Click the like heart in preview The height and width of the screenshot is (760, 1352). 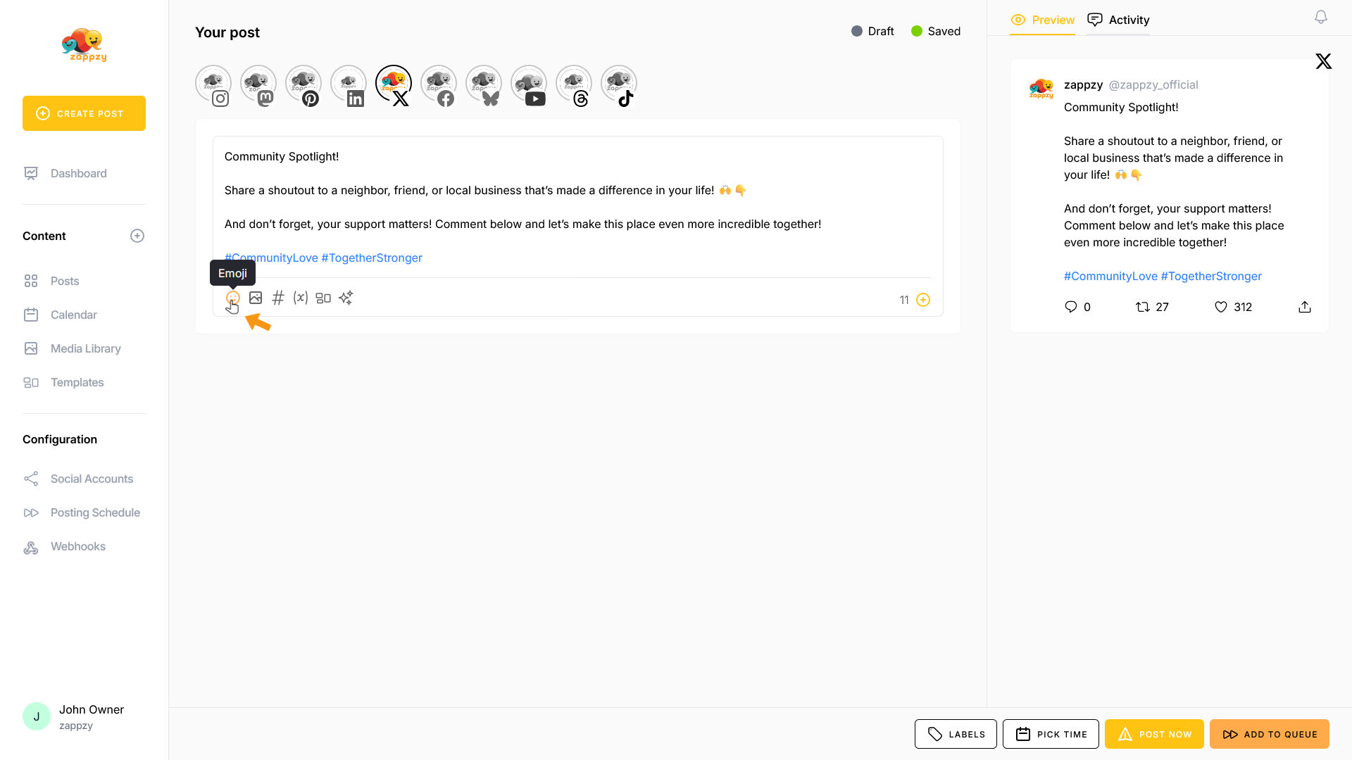1221,307
